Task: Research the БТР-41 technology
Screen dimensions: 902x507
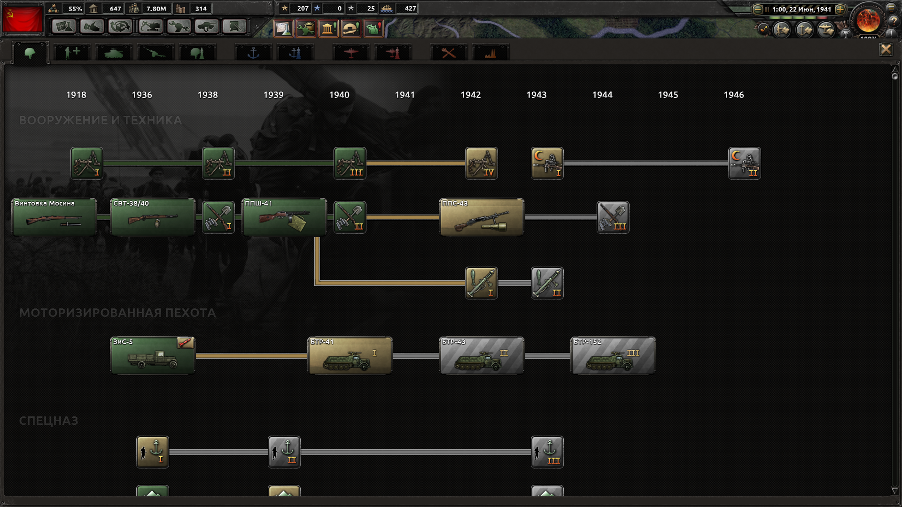Action: coord(350,355)
